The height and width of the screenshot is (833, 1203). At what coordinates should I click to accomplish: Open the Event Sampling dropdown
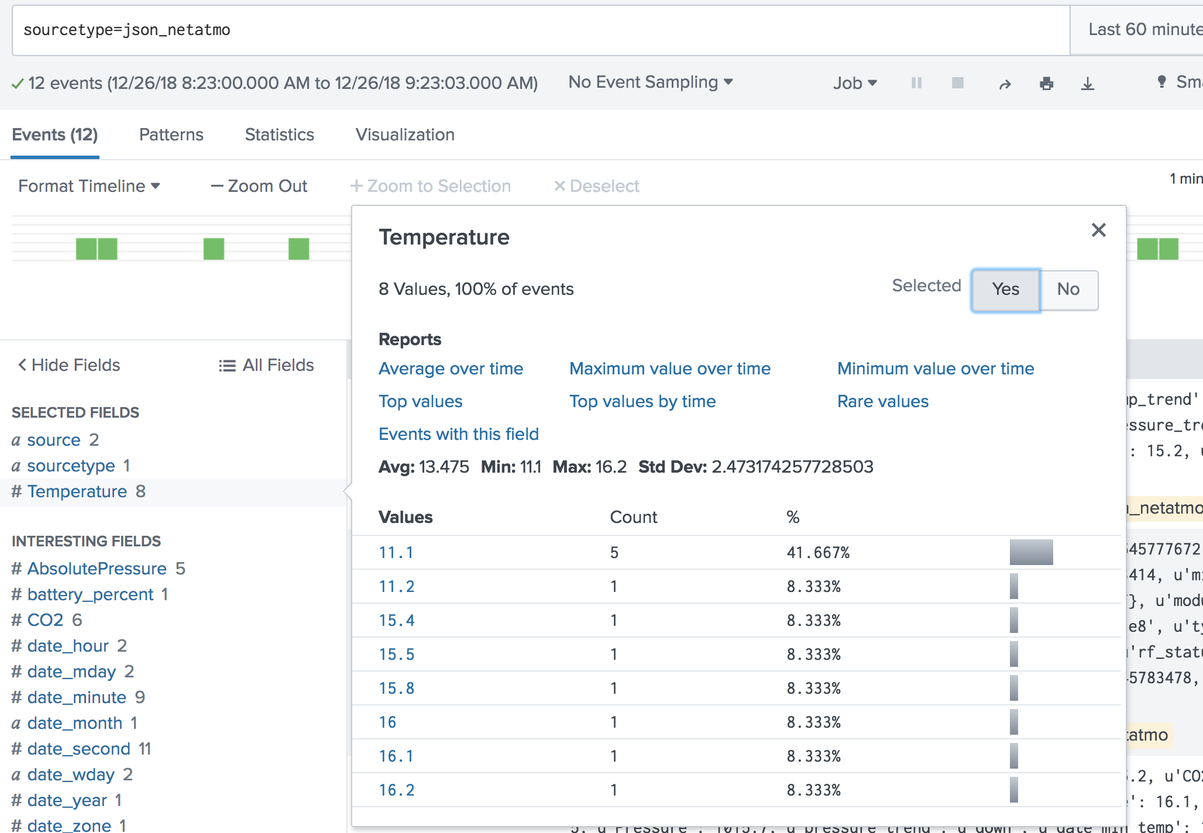pyautogui.click(x=651, y=82)
